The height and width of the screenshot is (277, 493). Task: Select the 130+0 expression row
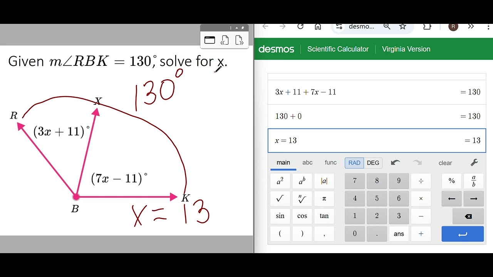(377, 117)
